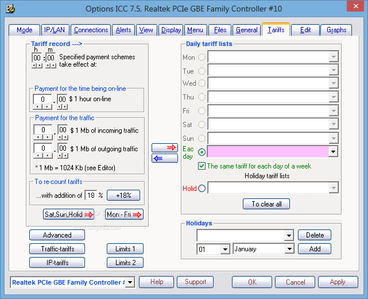Click the pink Each day tariff field
Screen dimensions: 368x299
pyautogui.click(x=268, y=152)
